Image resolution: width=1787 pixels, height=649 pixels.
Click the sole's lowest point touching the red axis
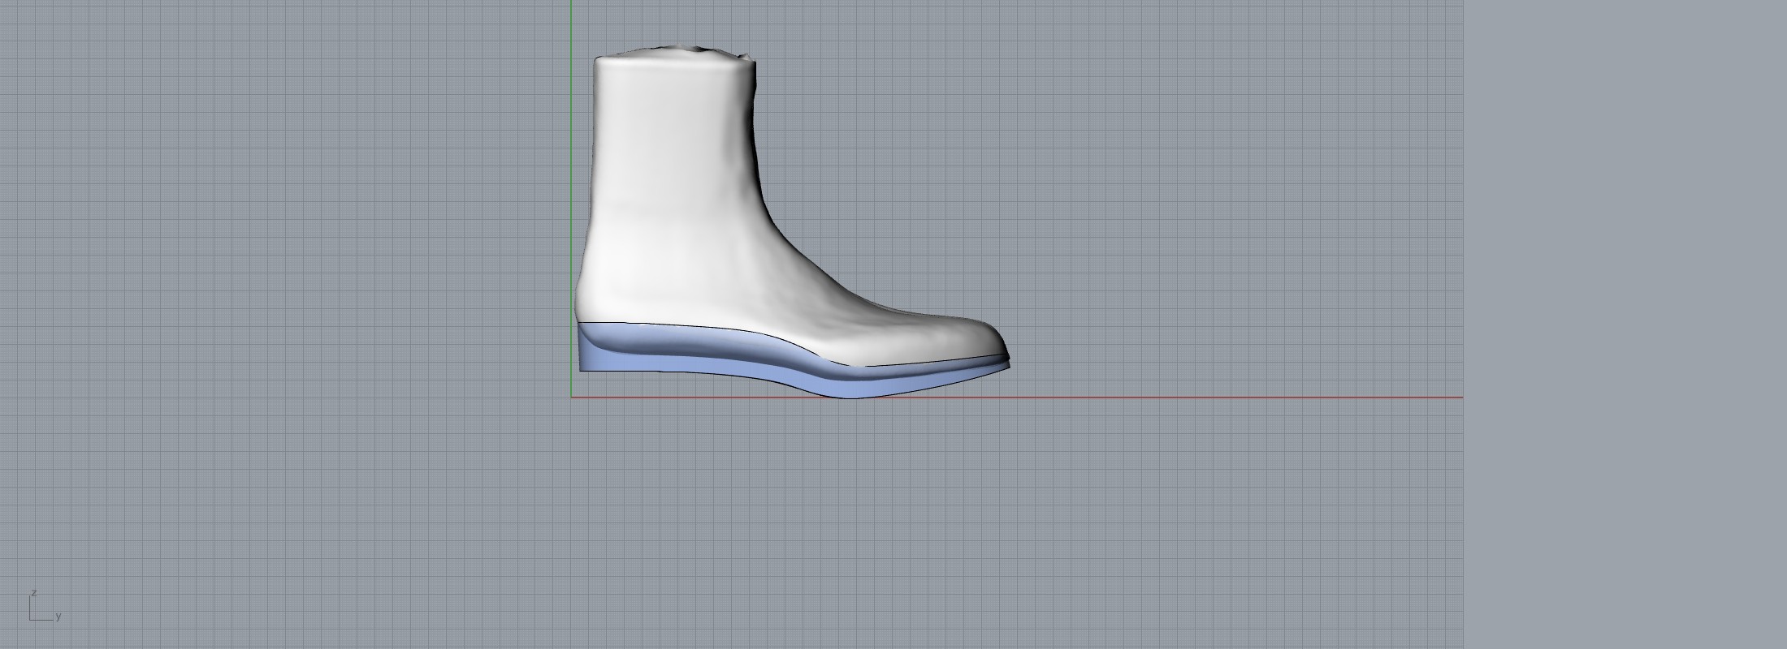(845, 396)
